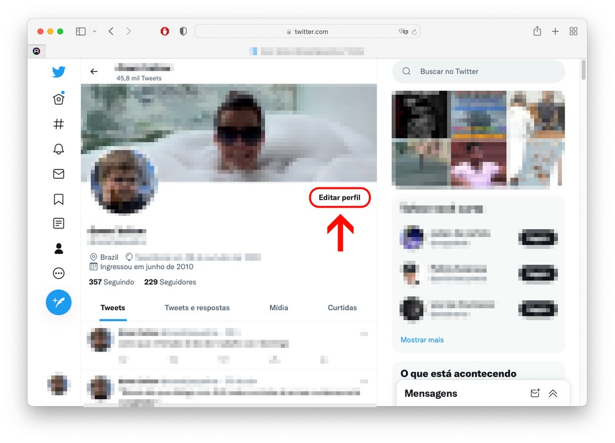The image size is (615, 443).
Task: Open Messages envelope icon in sidebar
Action: [58, 174]
